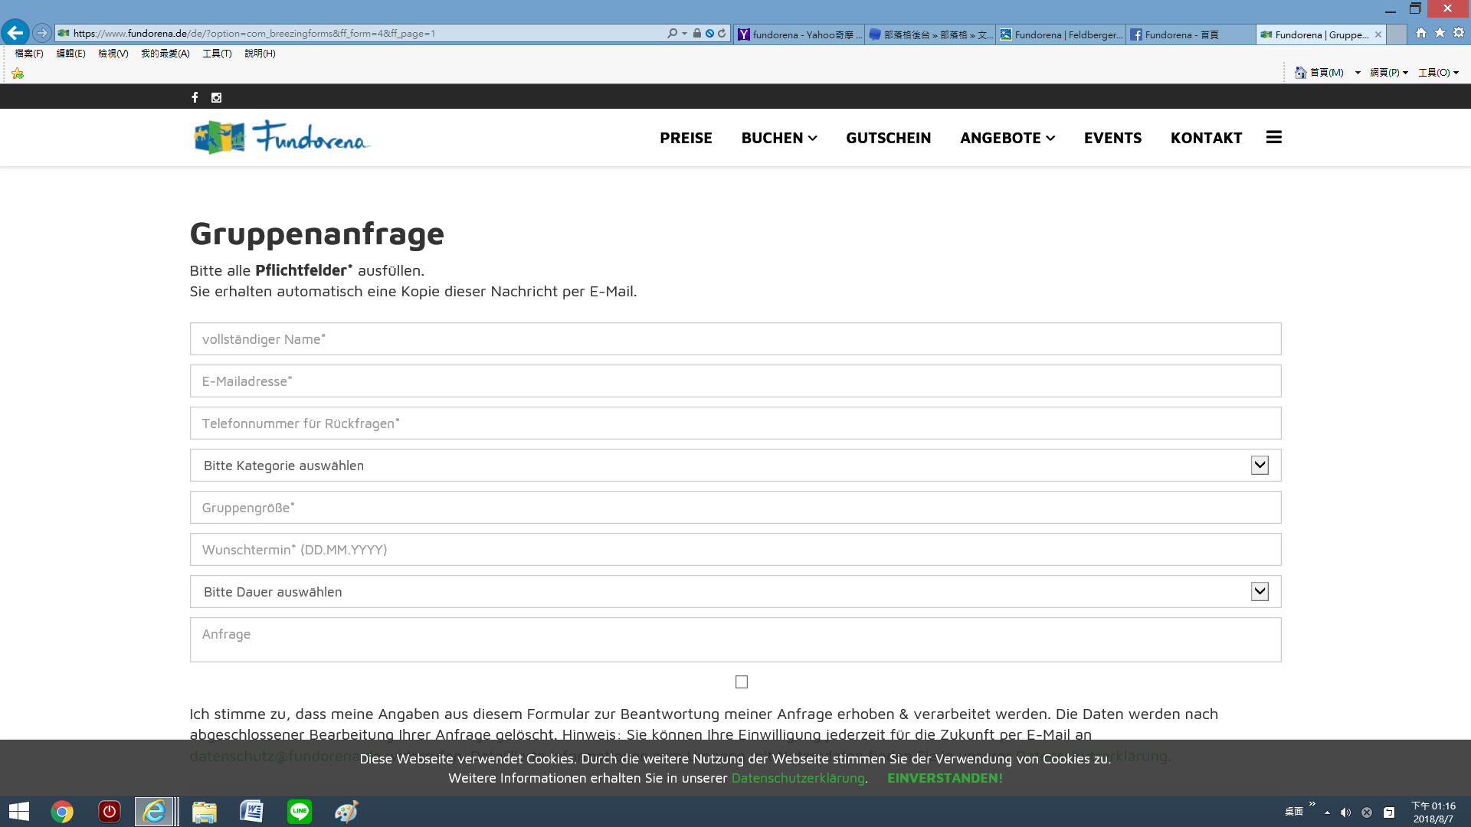Click the Gruppengröße input field

click(x=735, y=507)
